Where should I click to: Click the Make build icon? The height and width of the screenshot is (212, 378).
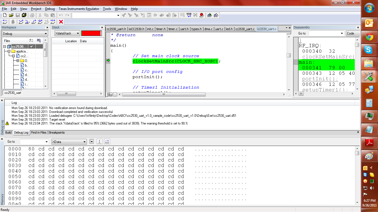[x=189, y=15]
